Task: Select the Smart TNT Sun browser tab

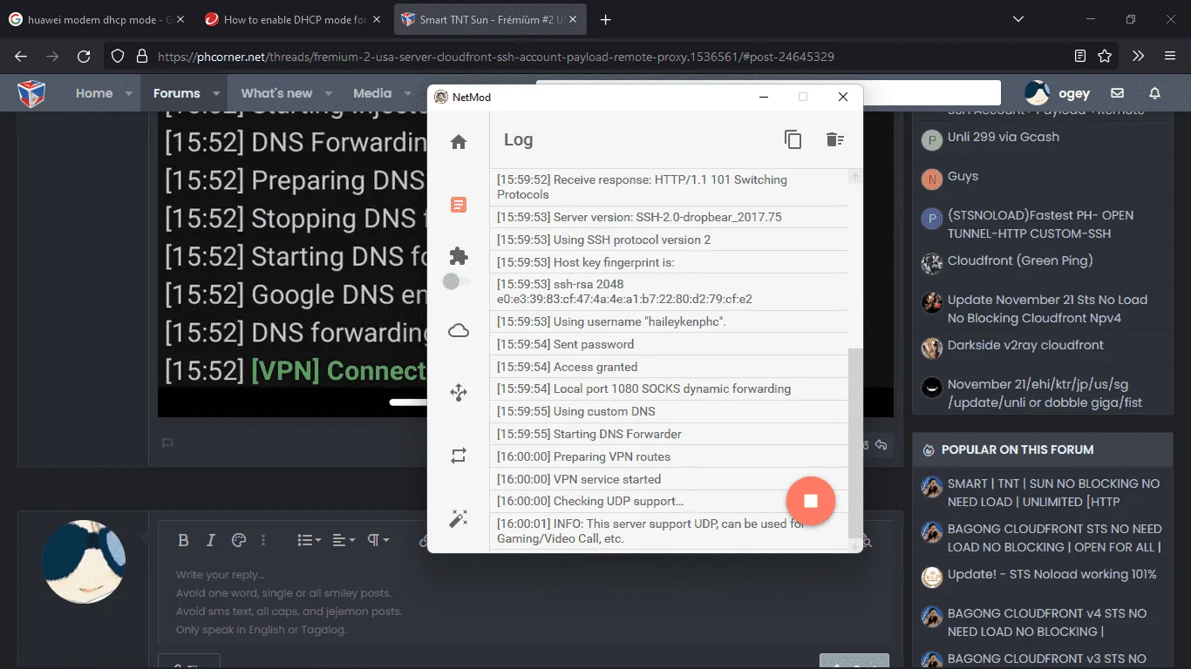Action: coord(491,19)
